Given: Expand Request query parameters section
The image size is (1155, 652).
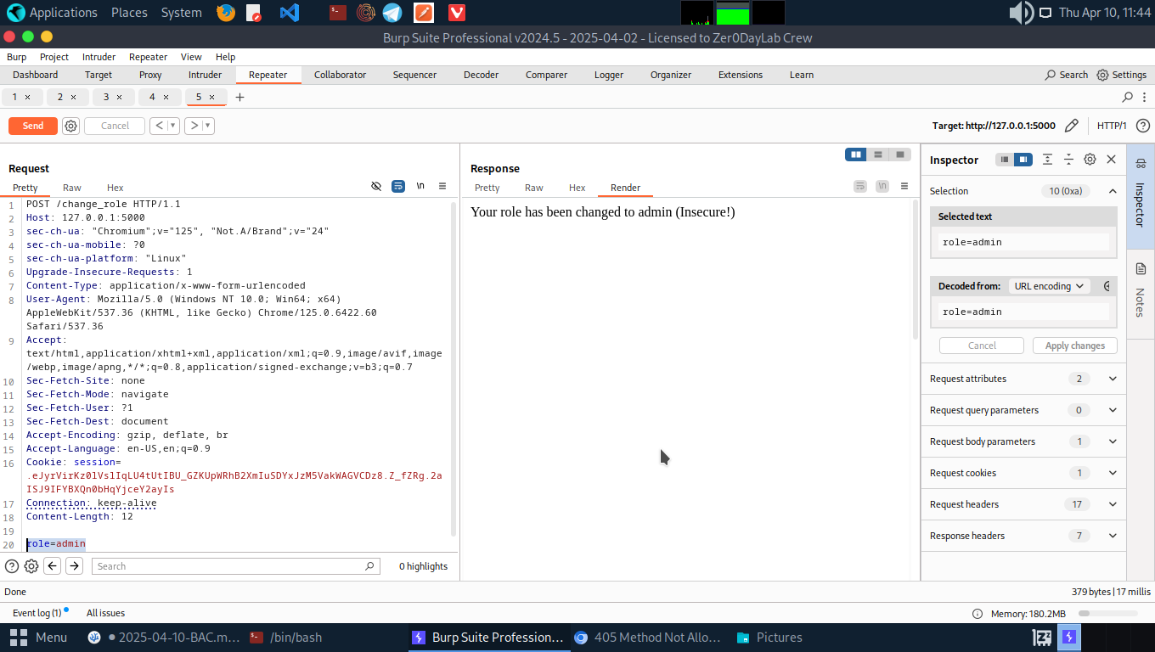Looking at the screenshot, I should 1113,410.
